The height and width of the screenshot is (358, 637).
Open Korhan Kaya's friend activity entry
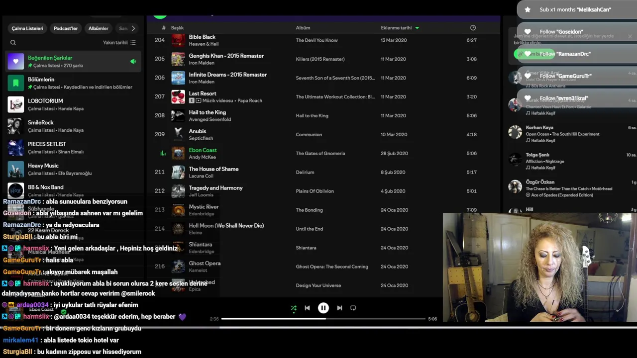(571, 134)
